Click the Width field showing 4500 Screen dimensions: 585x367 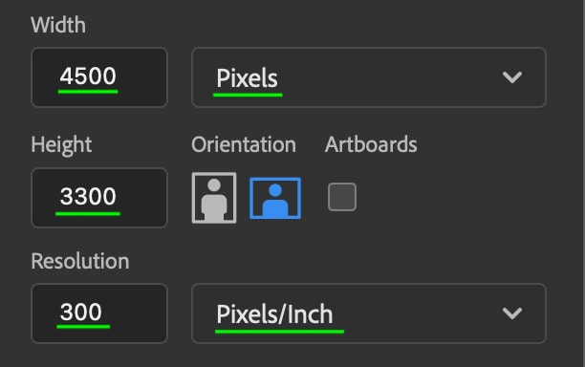click(x=99, y=77)
